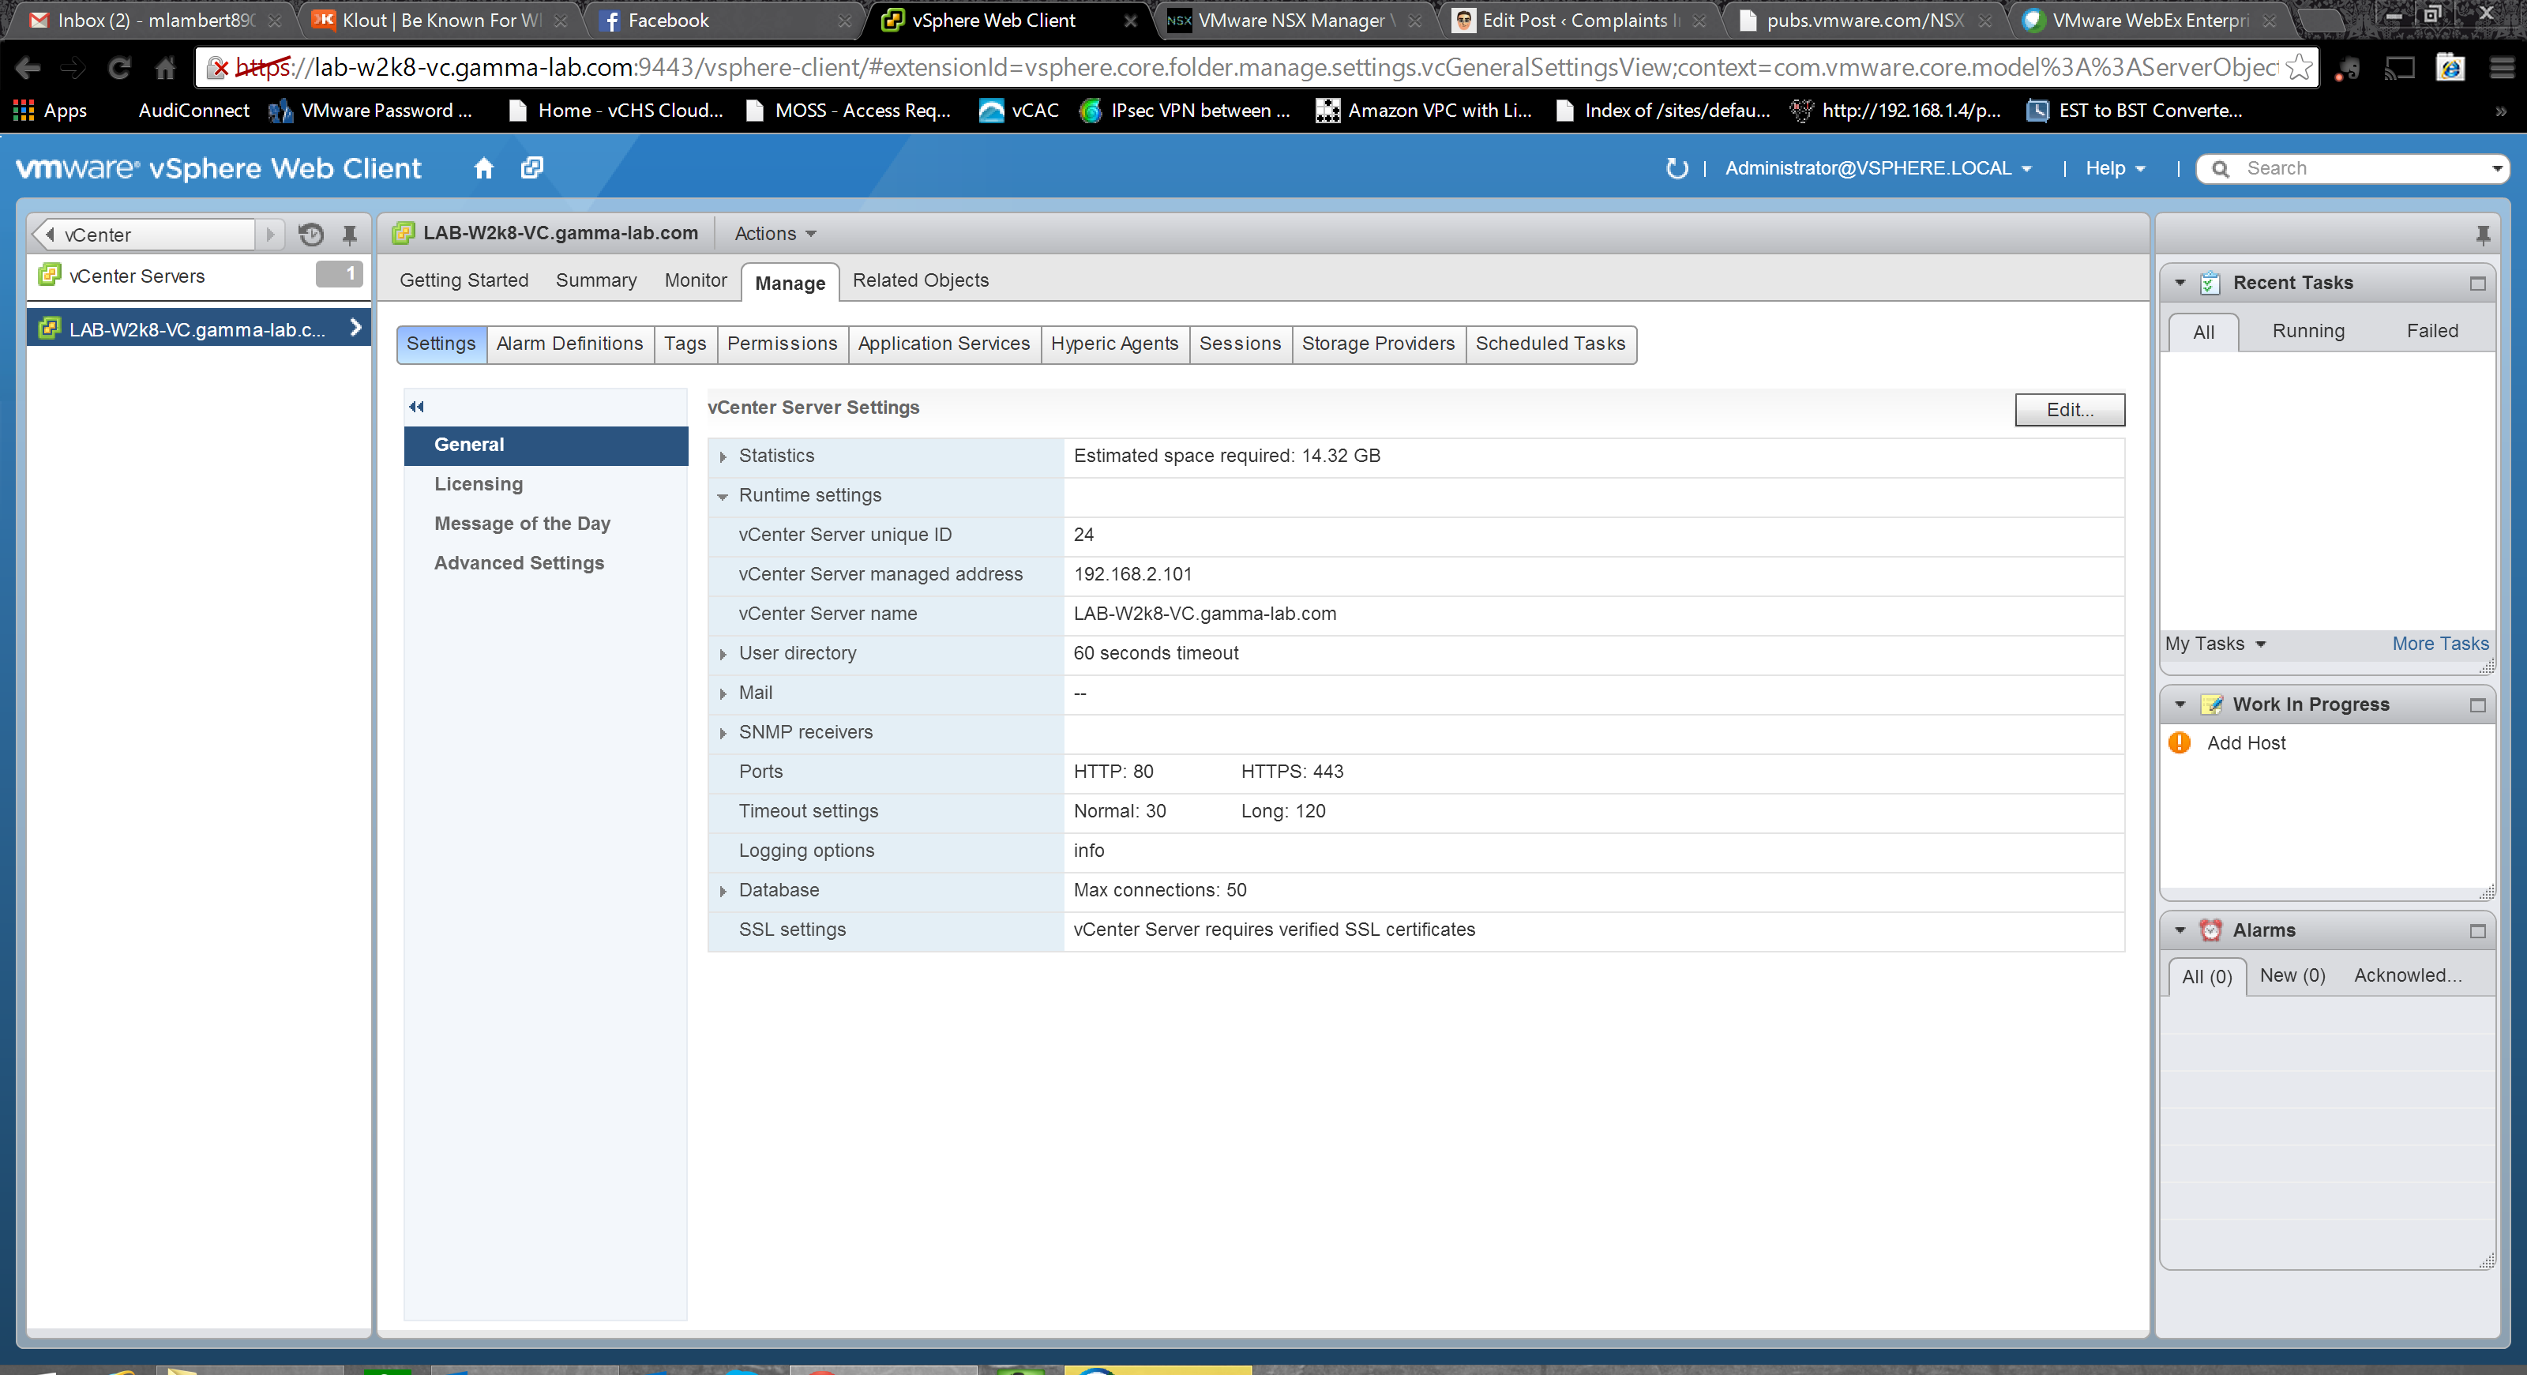Pin the right-side tasks panel
The width and height of the screenshot is (2527, 1375).
[x=2482, y=235]
